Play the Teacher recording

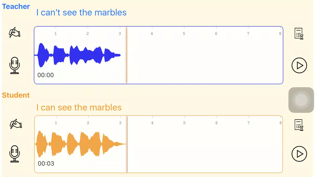click(x=299, y=66)
